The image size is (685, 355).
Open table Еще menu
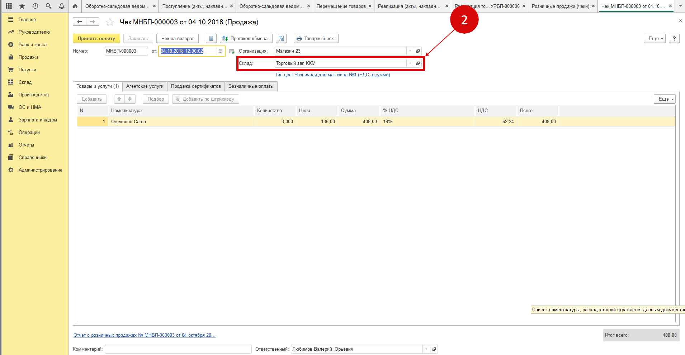pyautogui.click(x=665, y=99)
